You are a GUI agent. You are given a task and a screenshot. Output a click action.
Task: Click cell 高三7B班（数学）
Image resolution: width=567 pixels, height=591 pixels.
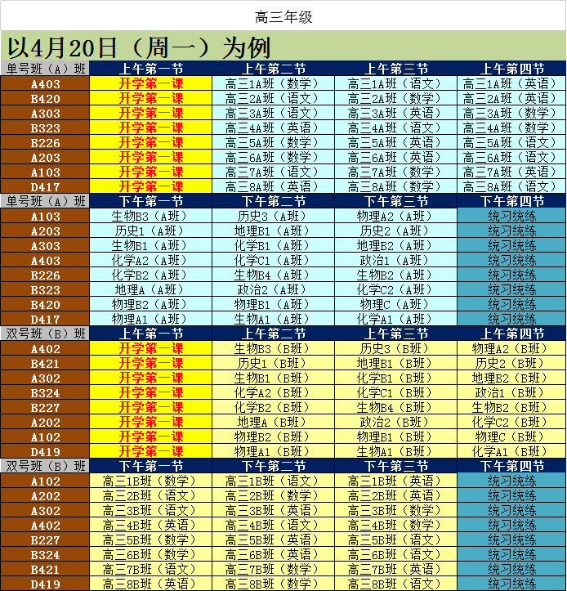[274, 569]
